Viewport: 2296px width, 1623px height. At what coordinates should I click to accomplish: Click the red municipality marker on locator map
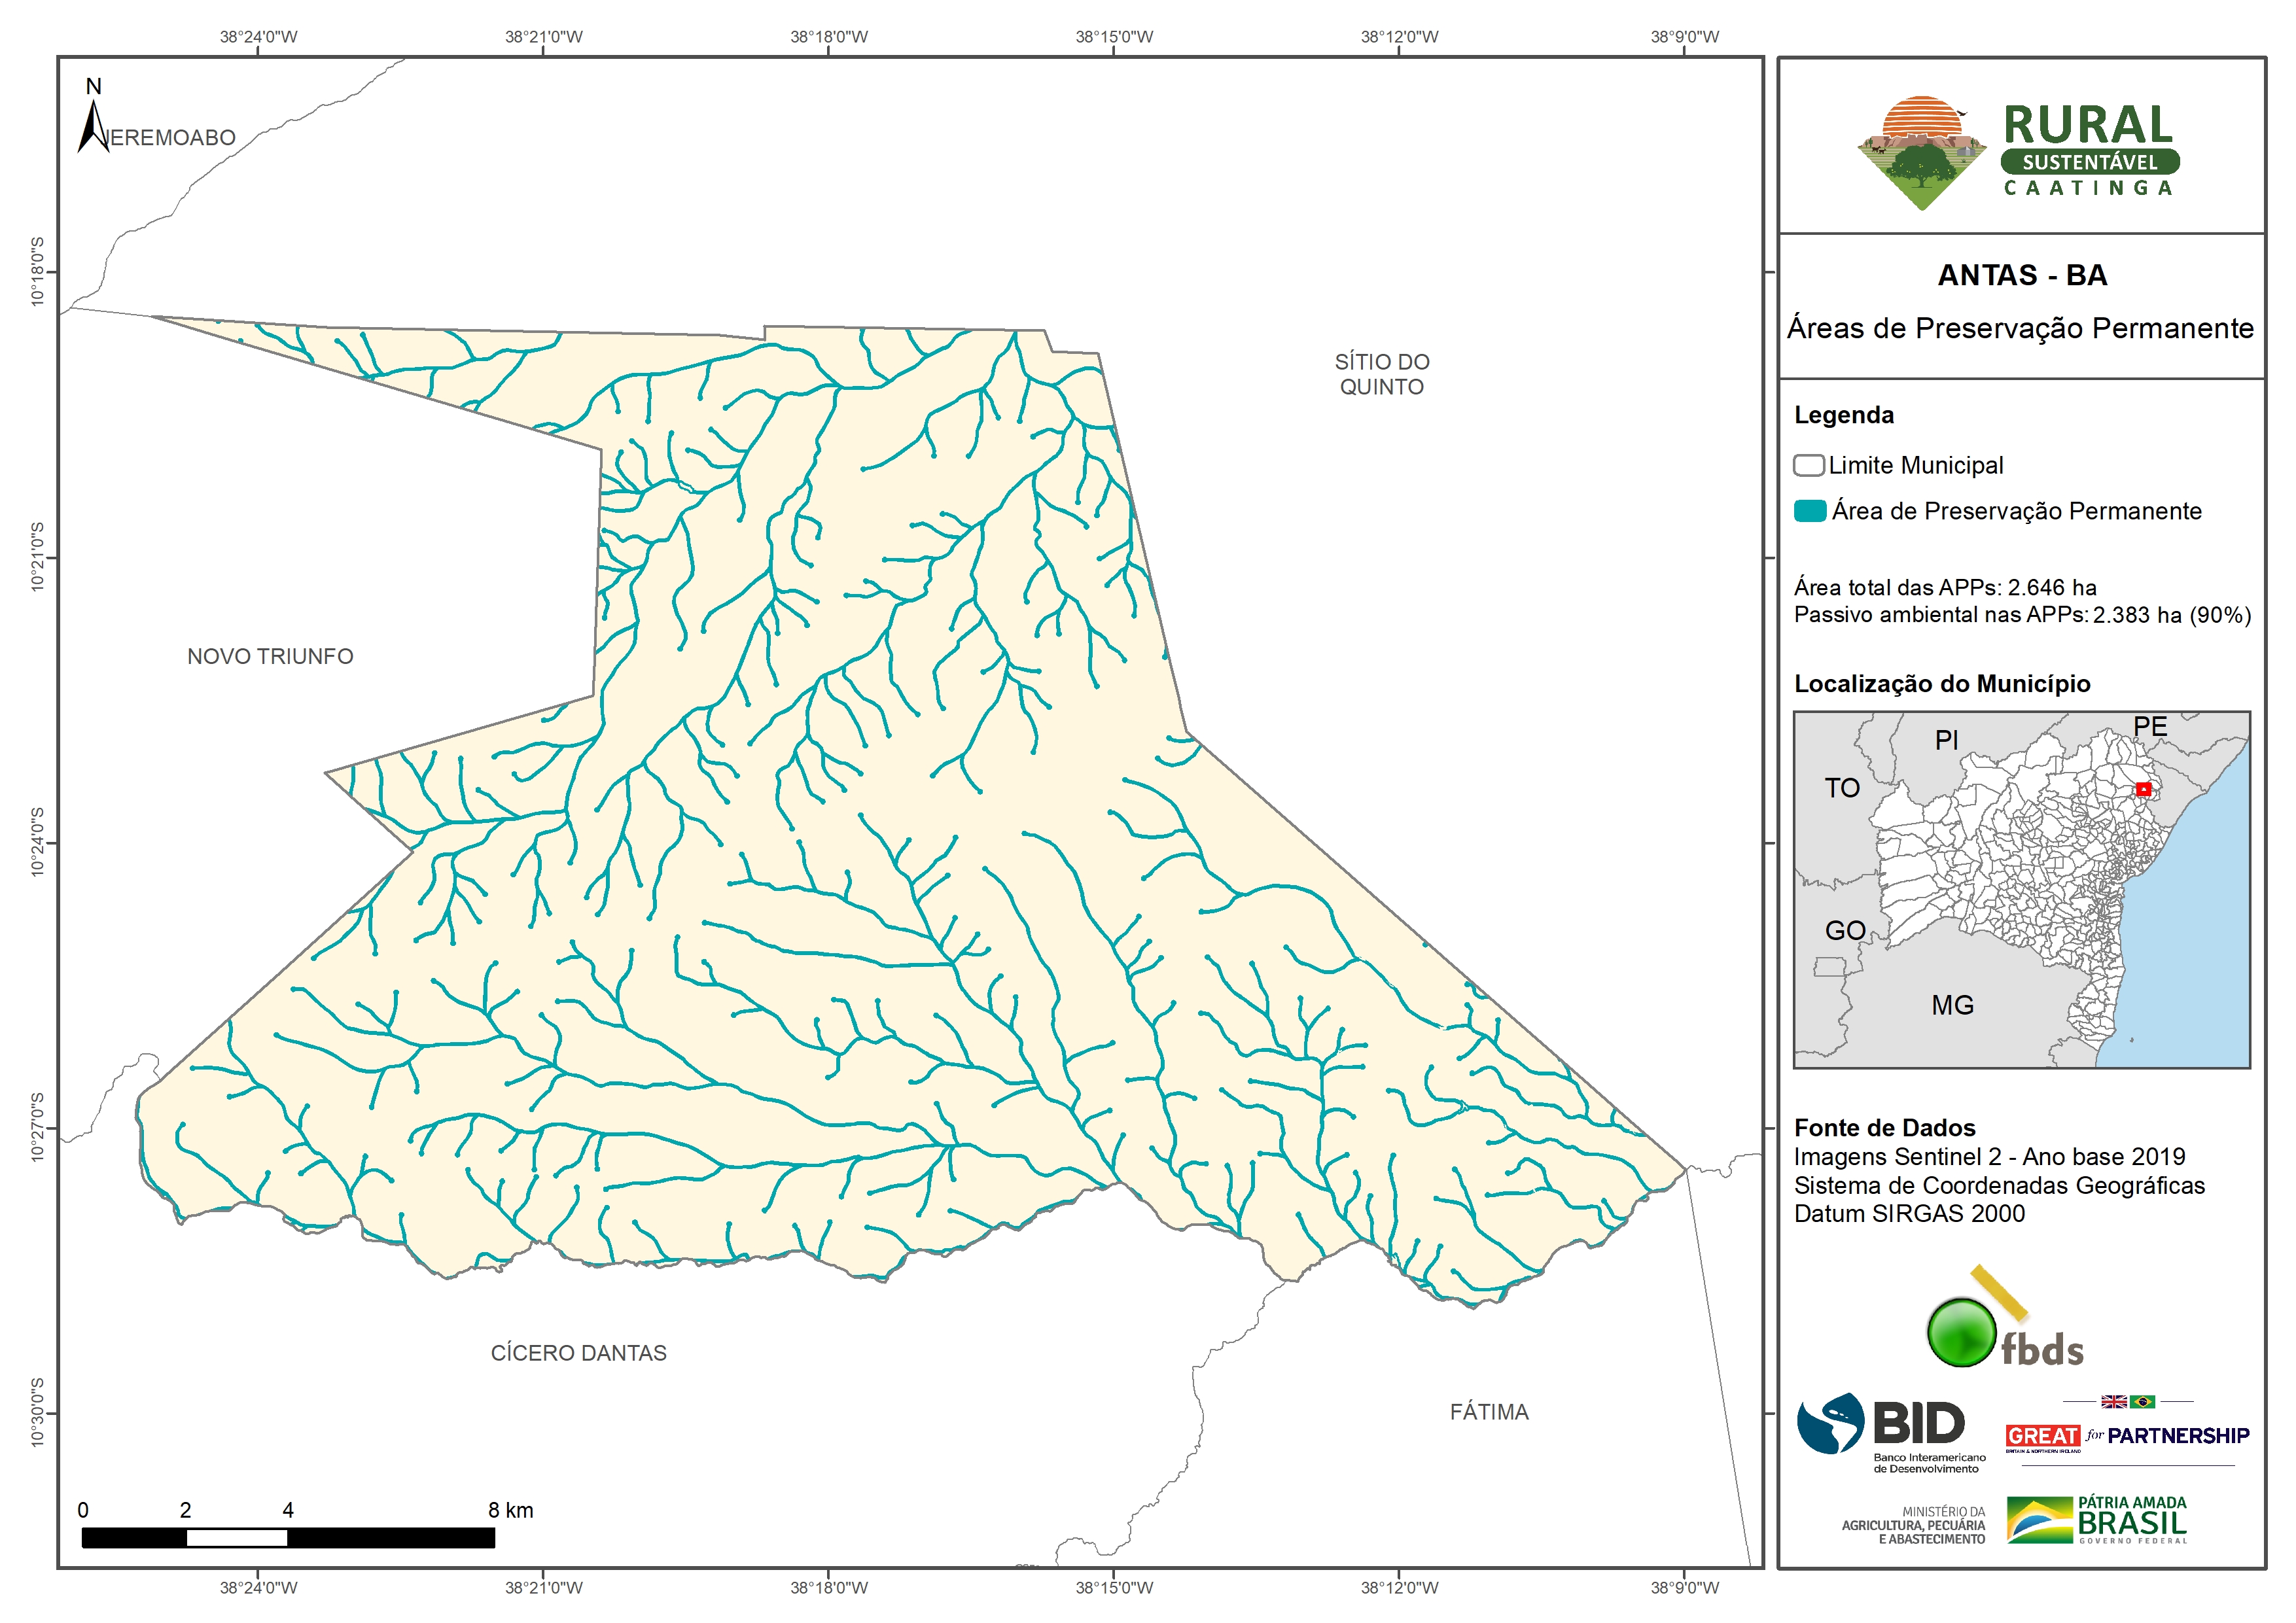coord(2143,789)
